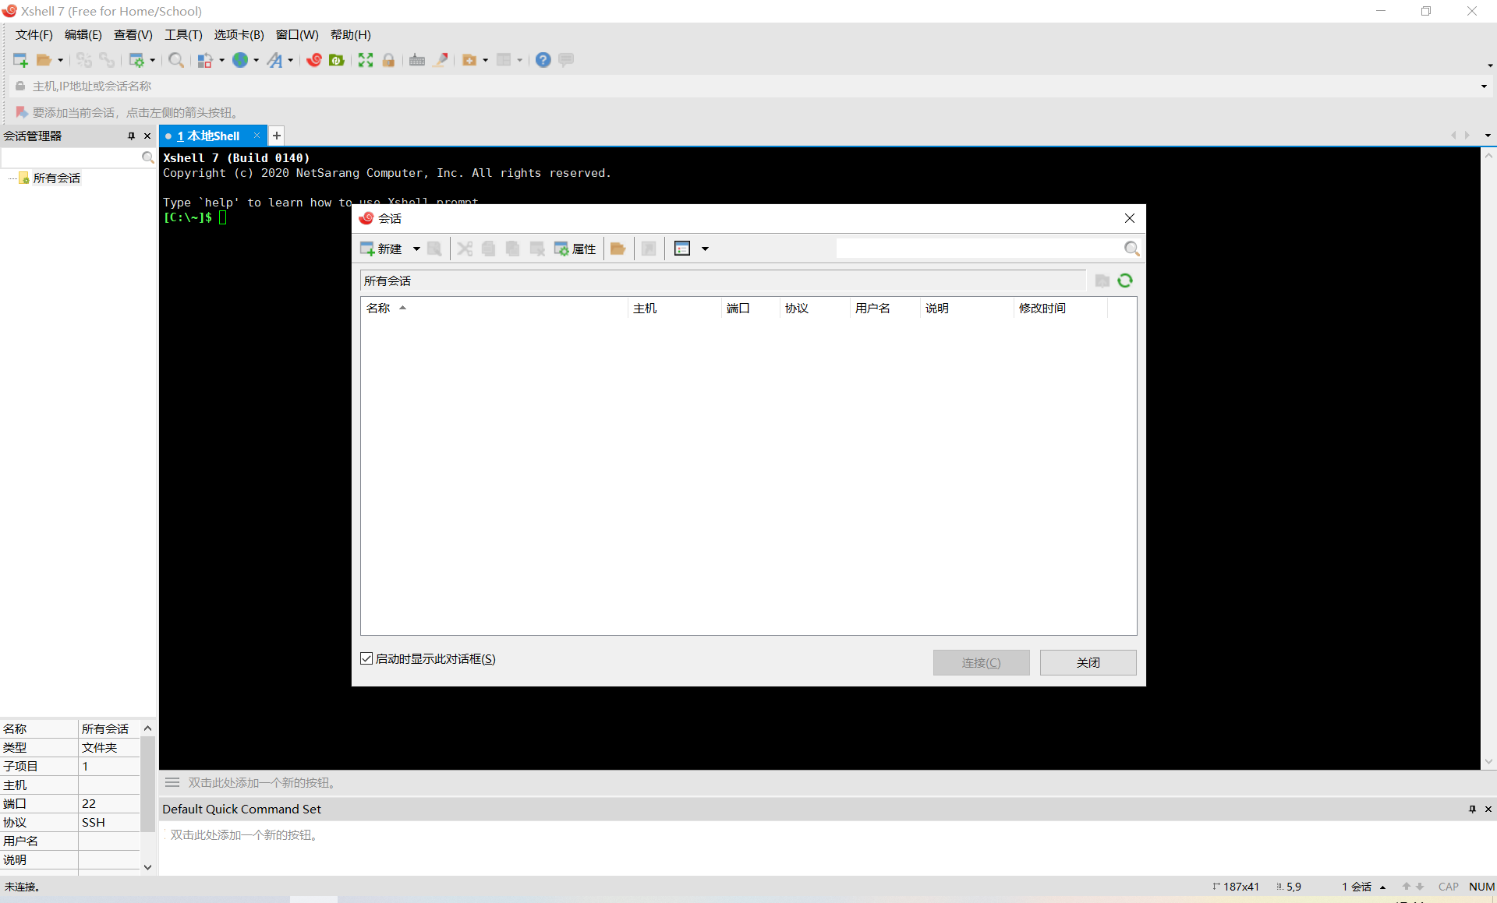
Task: Click the magnifier Find icon in toolbar
Action: tap(176, 60)
